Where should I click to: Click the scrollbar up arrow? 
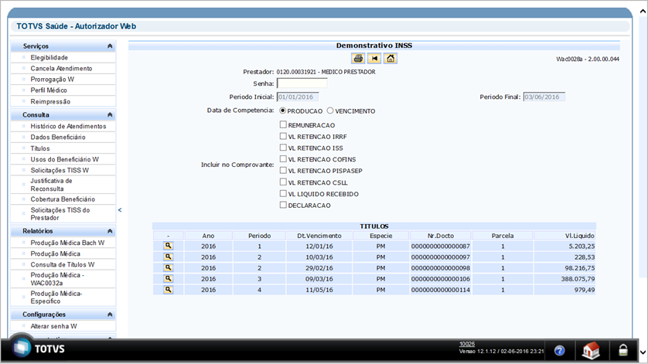[x=643, y=12]
